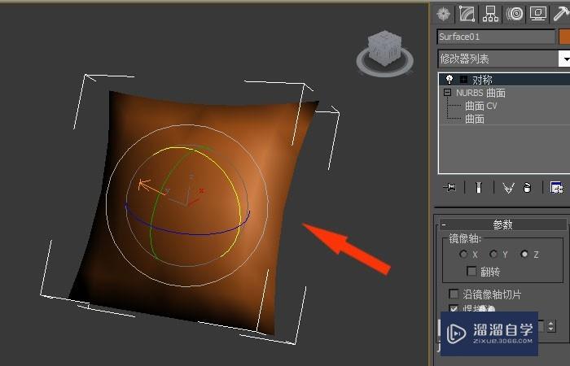Select the 曲面 sub-object level
Image resolution: width=570 pixels, height=366 pixels.
tap(475, 119)
